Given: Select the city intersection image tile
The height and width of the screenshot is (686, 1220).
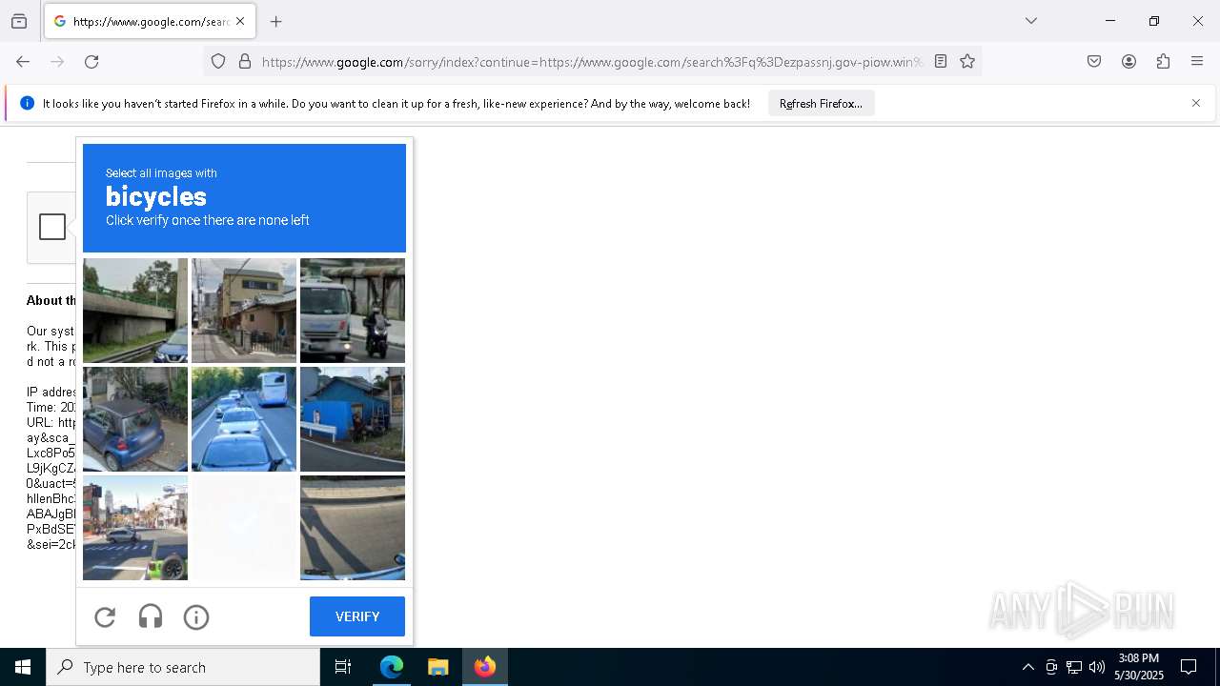Looking at the screenshot, I should click(x=135, y=528).
